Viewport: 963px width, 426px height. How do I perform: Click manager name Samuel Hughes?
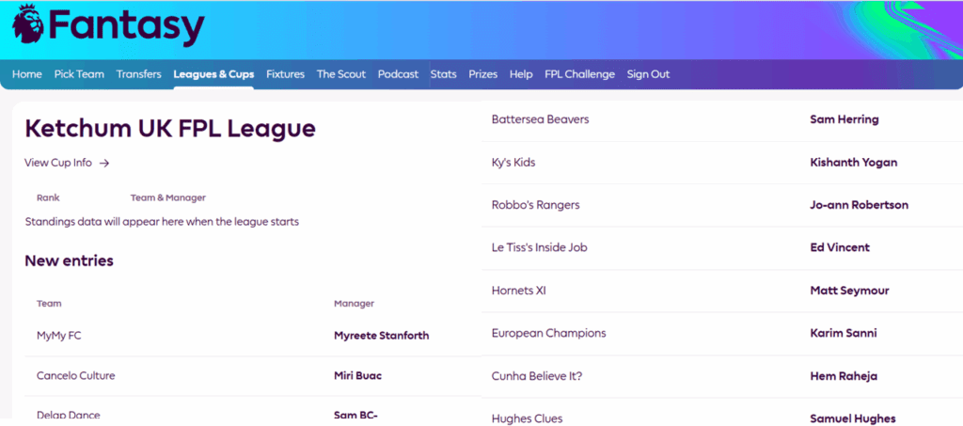853,418
